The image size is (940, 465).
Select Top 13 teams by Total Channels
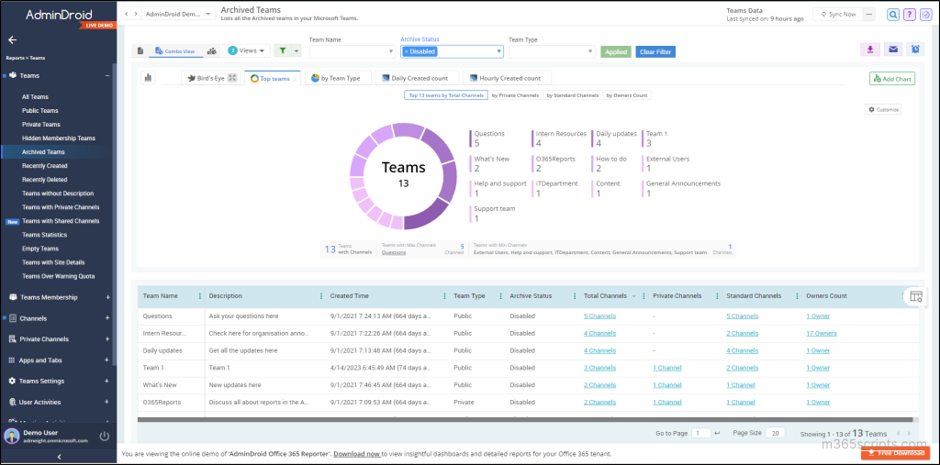pos(446,95)
